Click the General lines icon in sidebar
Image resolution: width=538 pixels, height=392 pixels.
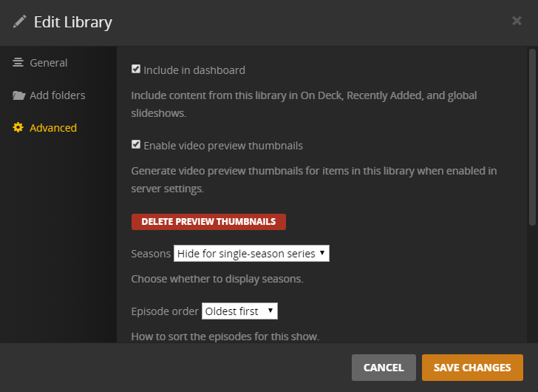(18, 63)
